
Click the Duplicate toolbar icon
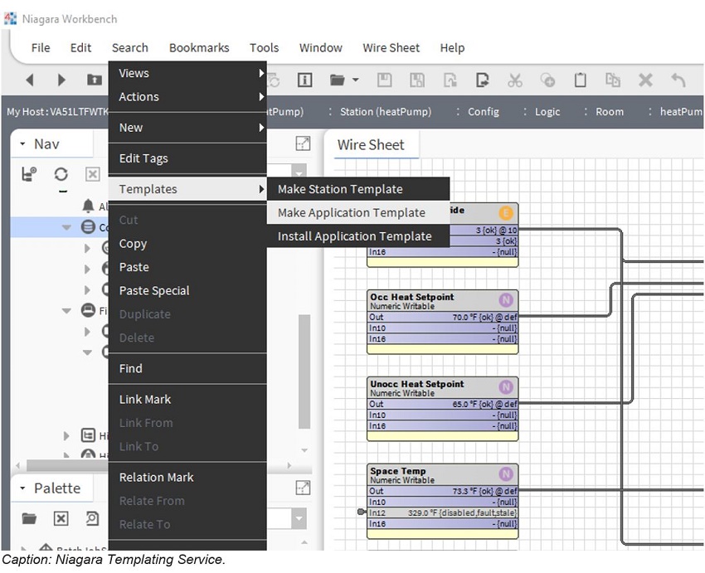coord(612,80)
